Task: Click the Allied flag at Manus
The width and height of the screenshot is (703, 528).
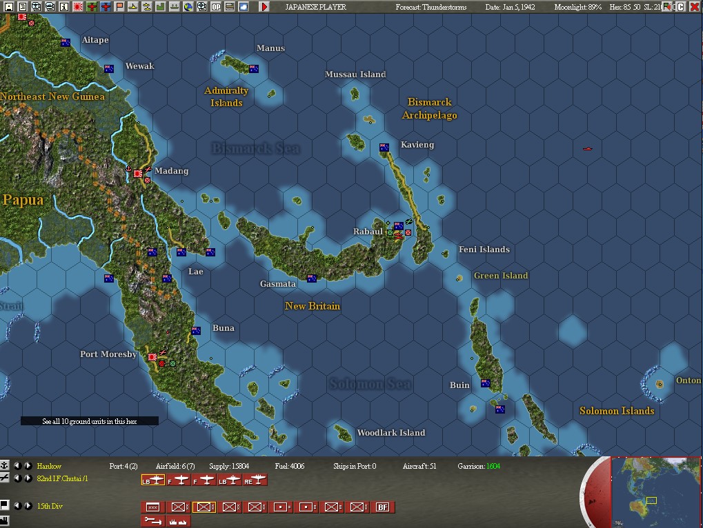Action: click(x=254, y=68)
